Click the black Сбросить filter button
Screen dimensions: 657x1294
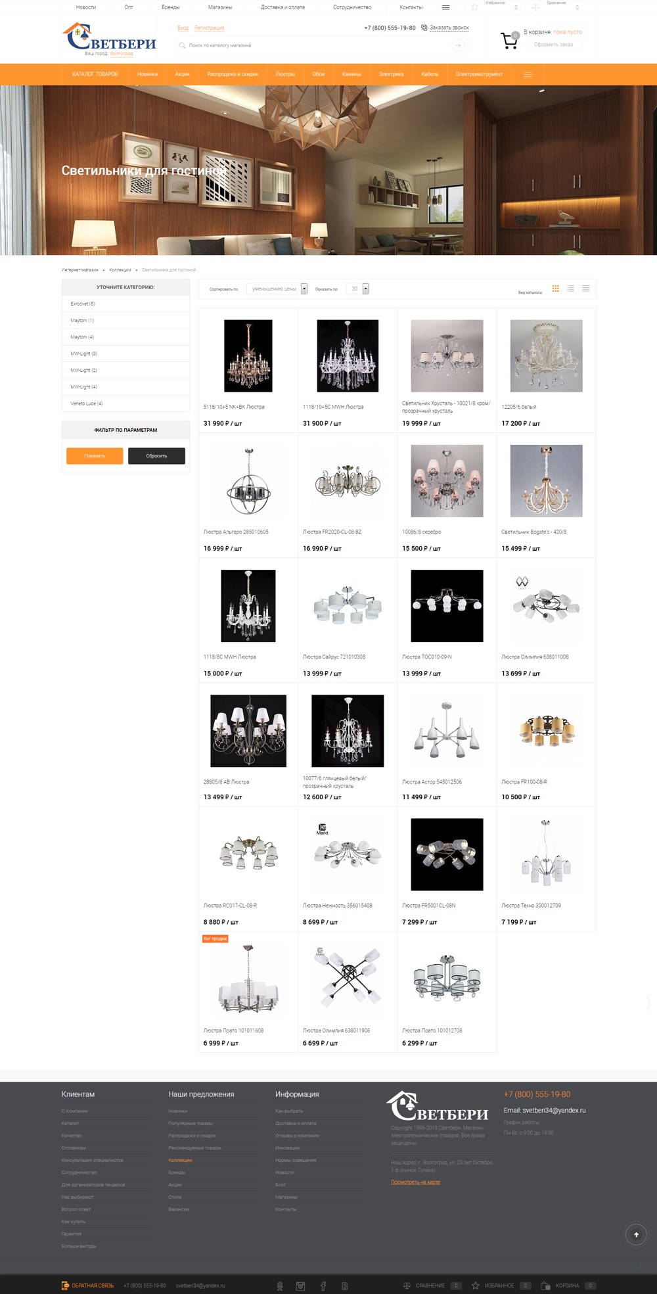coord(156,456)
